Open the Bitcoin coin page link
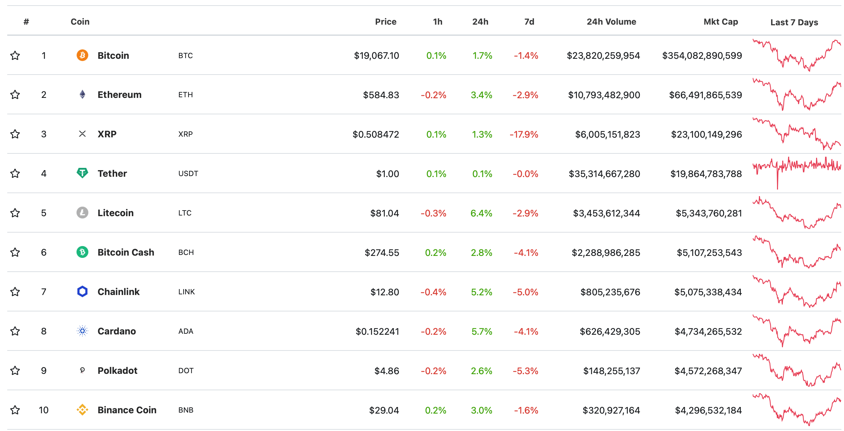This screenshot has width=844, height=431. 113,56
